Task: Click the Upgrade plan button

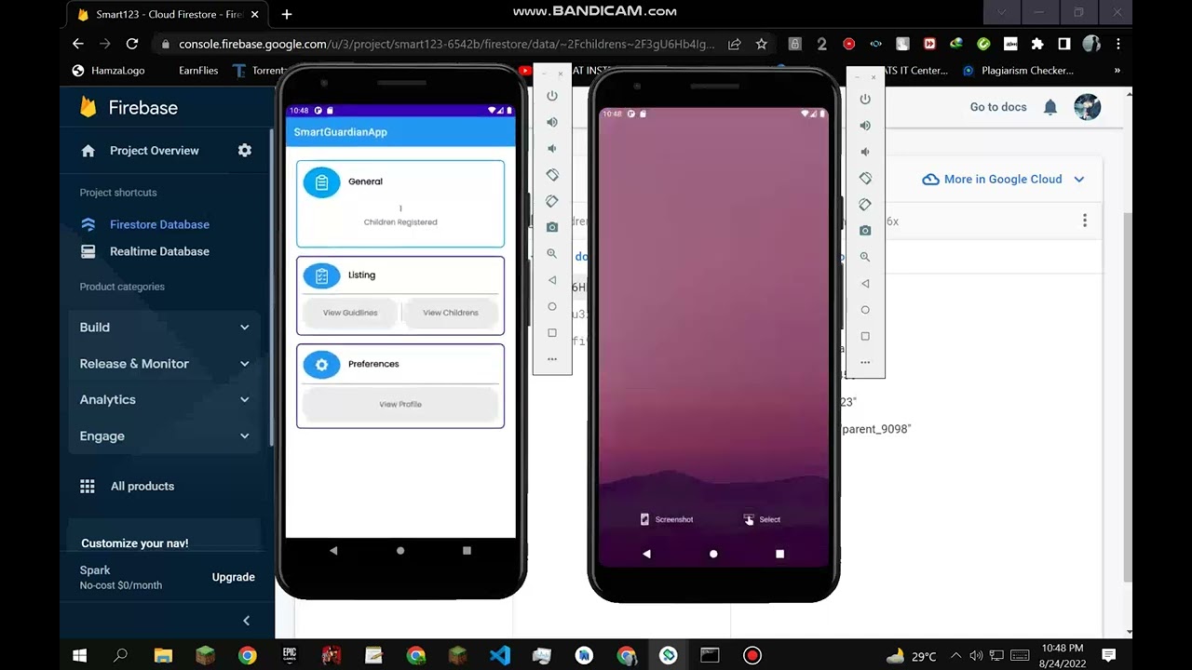Action: click(x=233, y=577)
